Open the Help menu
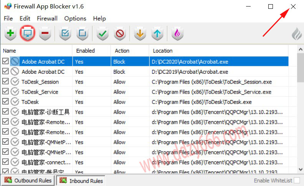This screenshot has height=186, width=304. [x=99, y=18]
